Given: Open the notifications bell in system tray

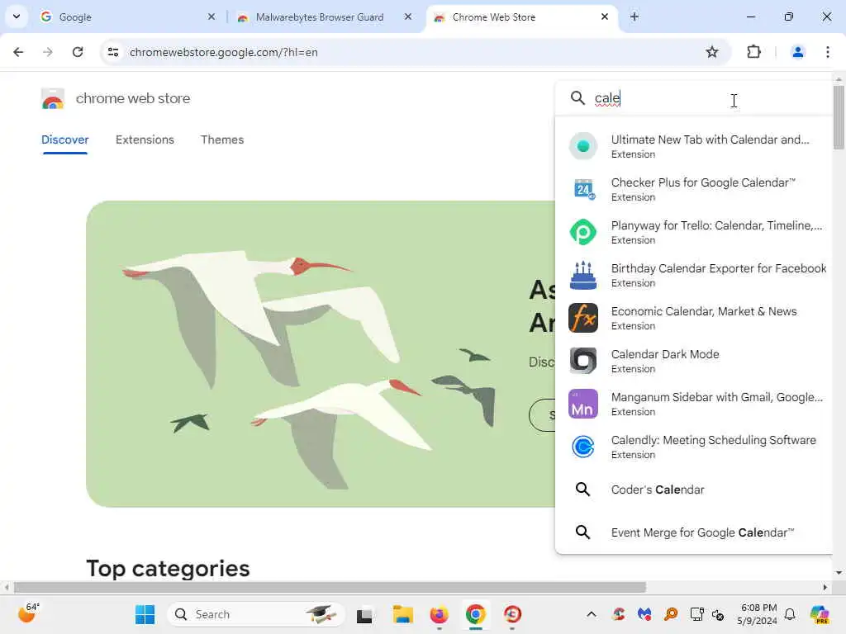Looking at the screenshot, I should 790,614.
